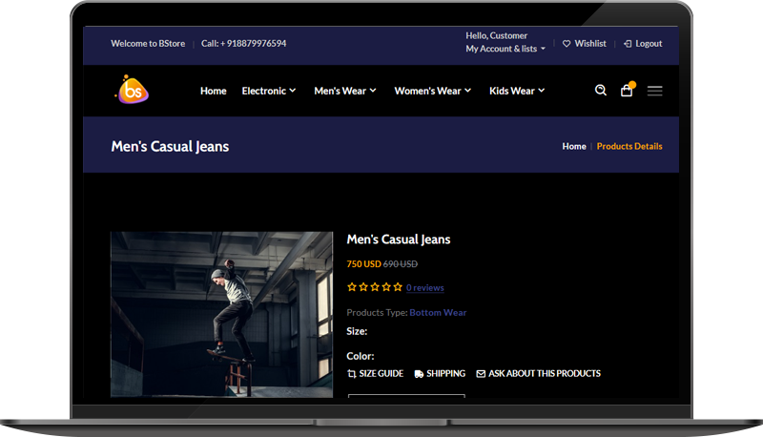The height and width of the screenshot is (437, 763).
Task: Click the 750 USD price
Action: 363,264
